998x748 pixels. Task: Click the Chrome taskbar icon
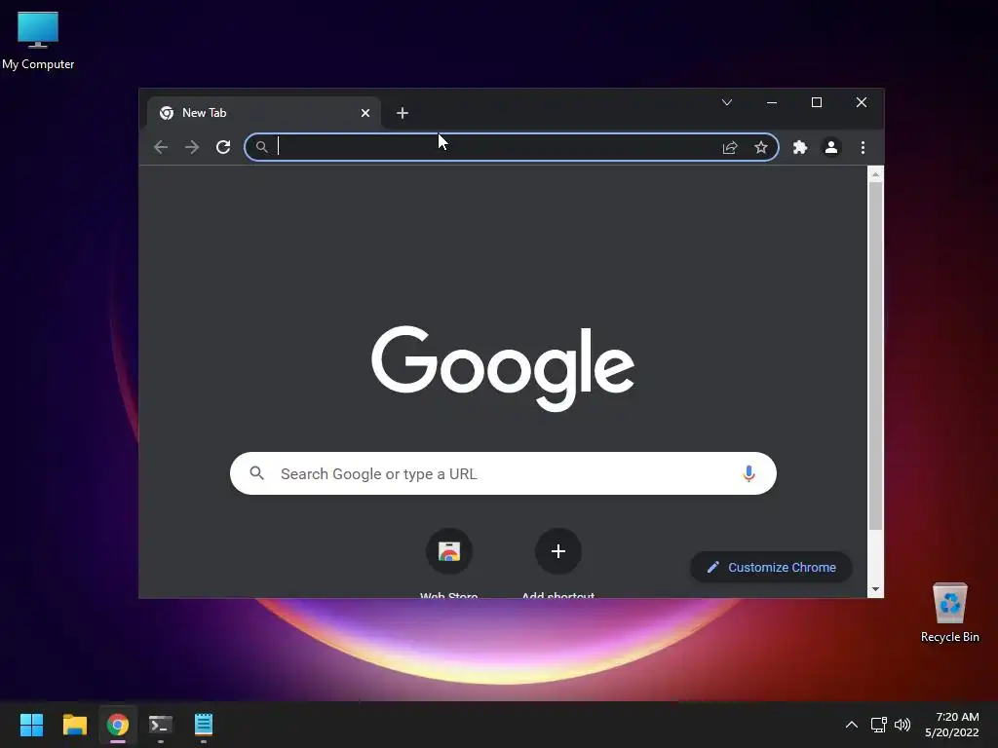click(x=118, y=725)
